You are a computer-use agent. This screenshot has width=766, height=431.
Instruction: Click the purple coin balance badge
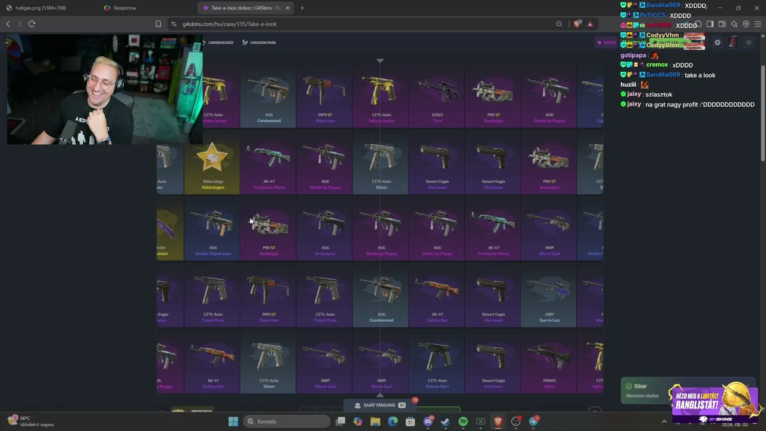point(606,43)
